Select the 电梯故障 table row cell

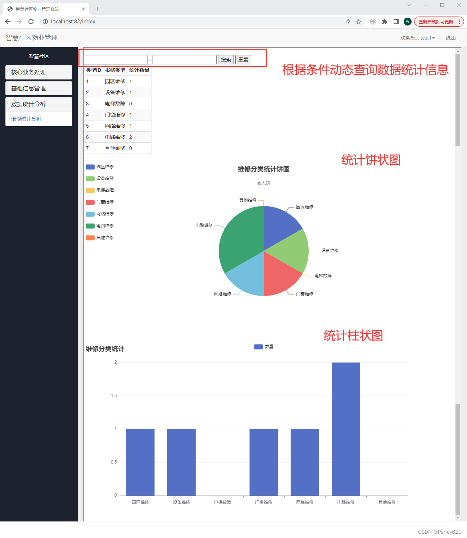pyautogui.click(x=115, y=104)
